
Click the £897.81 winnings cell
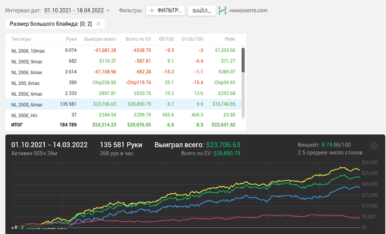[x=108, y=94]
